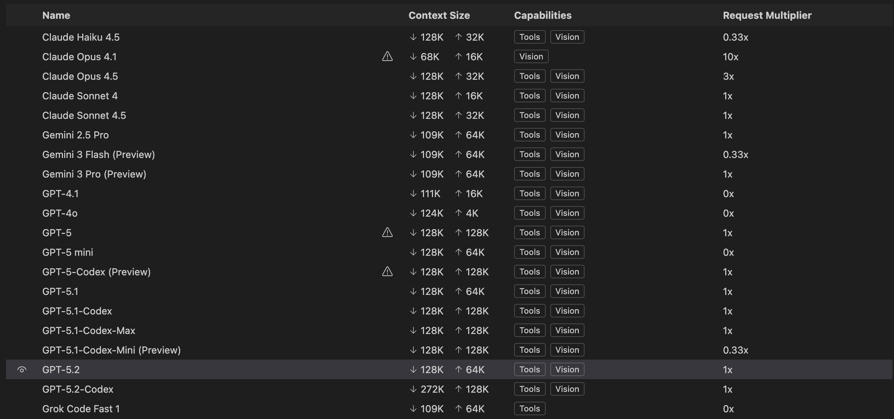Select the Claude Sonnet 4 model name
The image size is (894, 419).
tap(80, 96)
